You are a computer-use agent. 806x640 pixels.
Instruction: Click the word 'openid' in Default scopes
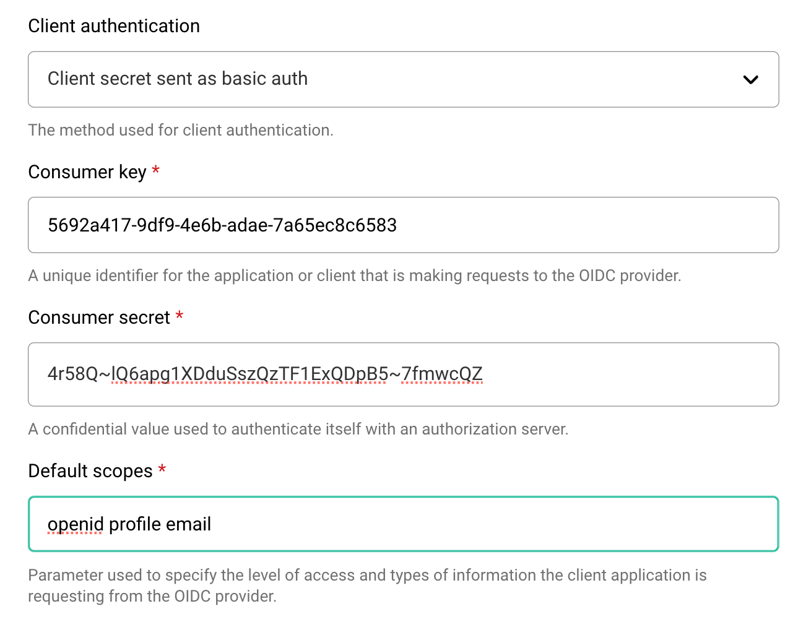[76, 524]
